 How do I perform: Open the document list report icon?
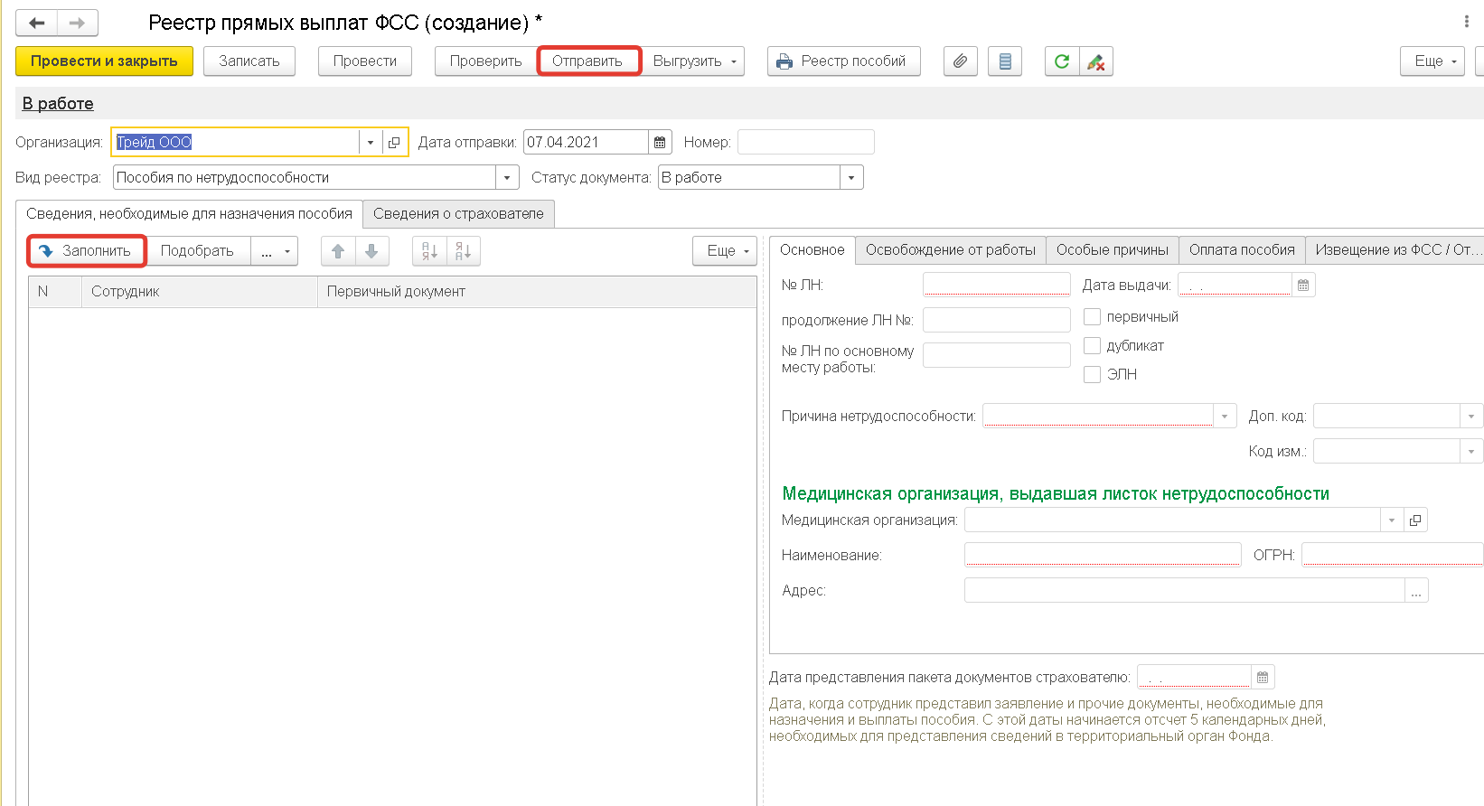(1004, 61)
